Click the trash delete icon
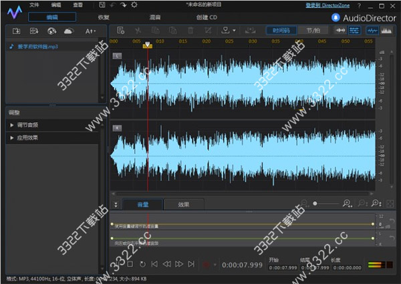 [x=190, y=31]
